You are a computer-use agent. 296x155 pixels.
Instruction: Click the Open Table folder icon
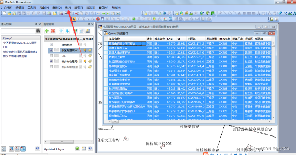pos(9,14)
